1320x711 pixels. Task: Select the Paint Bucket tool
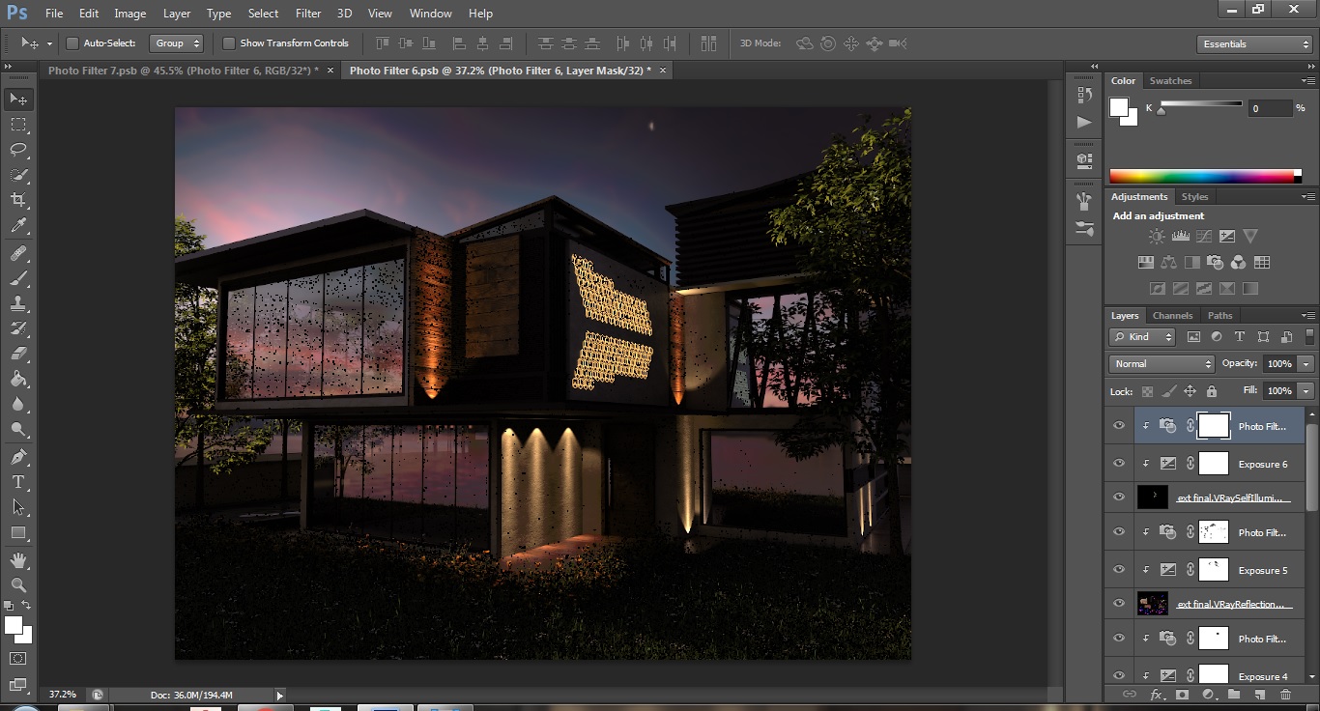pyautogui.click(x=18, y=380)
